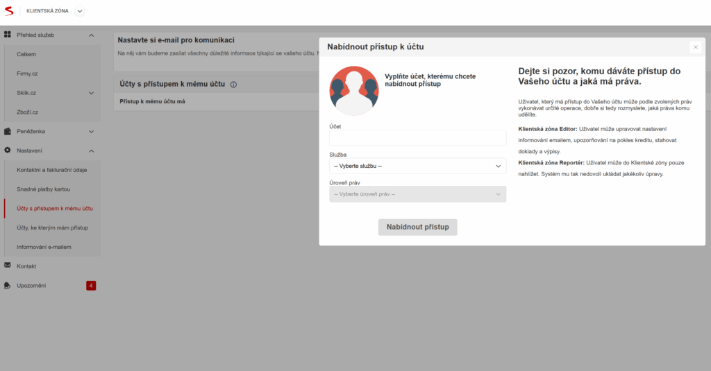Expand the Sklik.cz submenu
This screenshot has width=711, height=371.
point(91,93)
